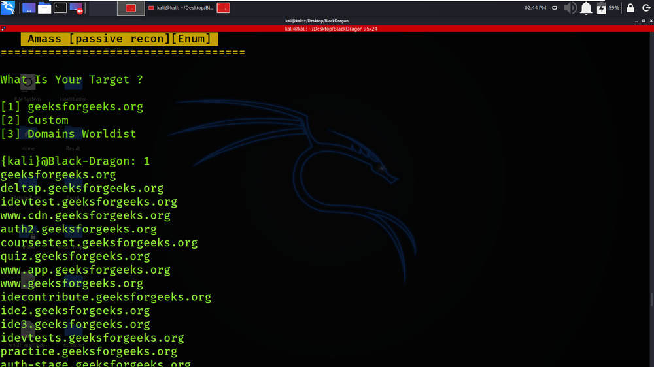This screenshot has height=367, width=654.
Task: Click the show desktop panel icon
Action: (x=29, y=7)
